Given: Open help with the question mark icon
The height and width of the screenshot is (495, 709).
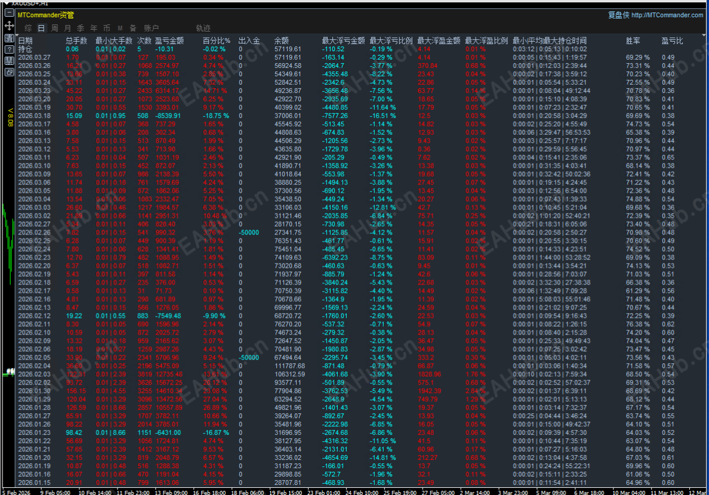Looking at the screenshot, I should point(9,49).
